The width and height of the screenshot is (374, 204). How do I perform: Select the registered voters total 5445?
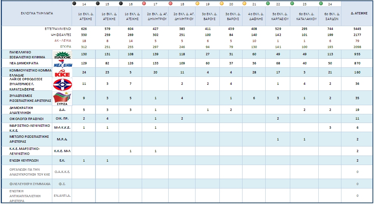click(x=357, y=29)
